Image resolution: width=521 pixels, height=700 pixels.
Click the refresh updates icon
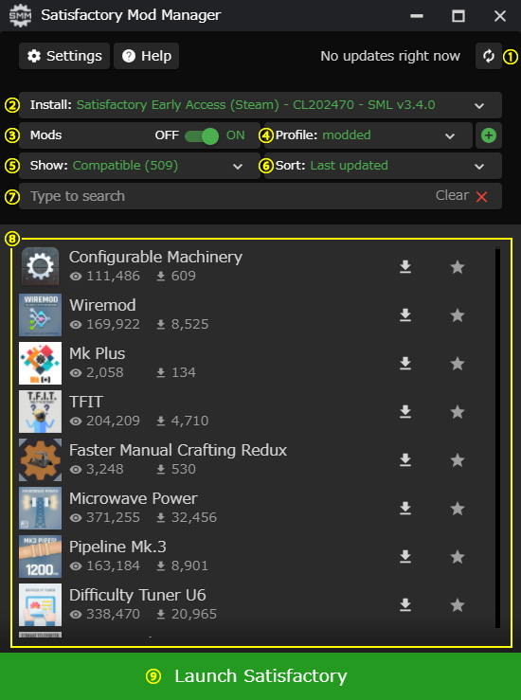point(489,56)
